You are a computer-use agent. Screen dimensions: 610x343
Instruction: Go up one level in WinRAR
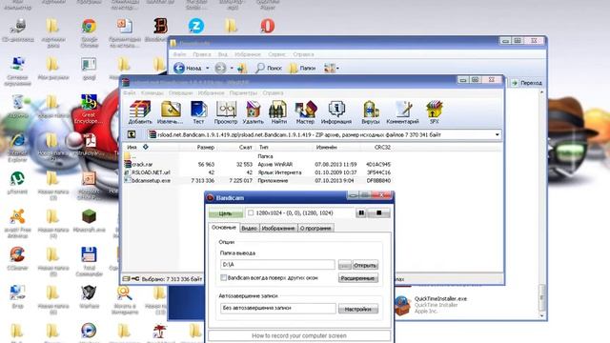point(132,134)
